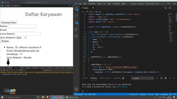Open the Run menu
Image resolution: width=177 pixels, height=99 pixels.
[x=109, y=4]
